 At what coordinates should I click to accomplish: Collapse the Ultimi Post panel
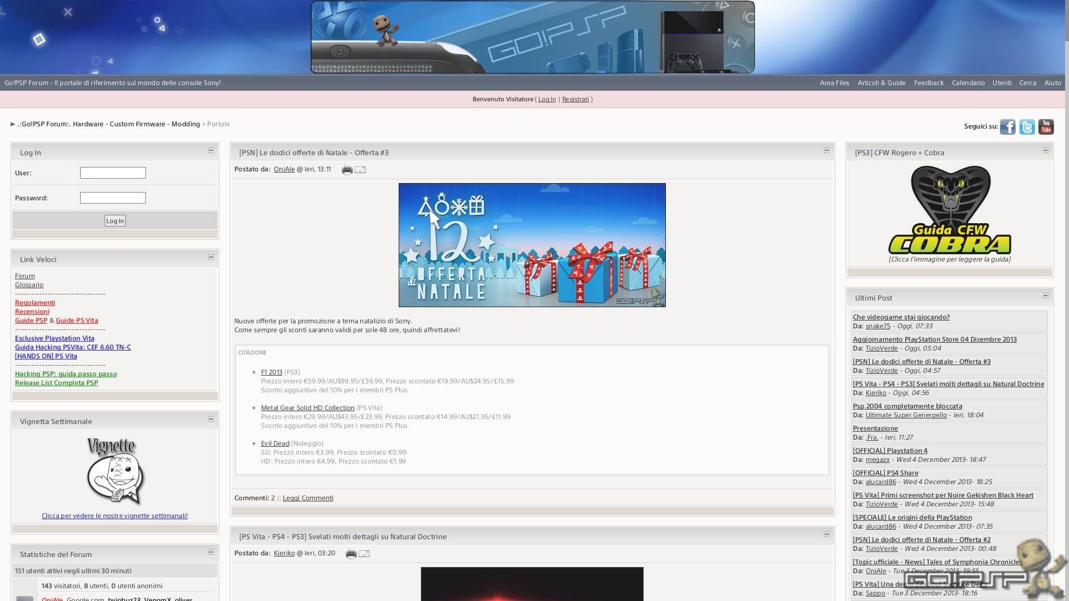(1046, 295)
